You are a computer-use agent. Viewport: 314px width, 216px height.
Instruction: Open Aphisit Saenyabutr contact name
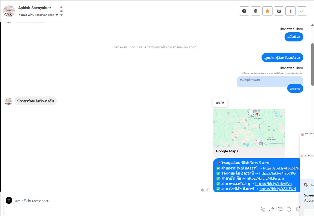click(35, 8)
